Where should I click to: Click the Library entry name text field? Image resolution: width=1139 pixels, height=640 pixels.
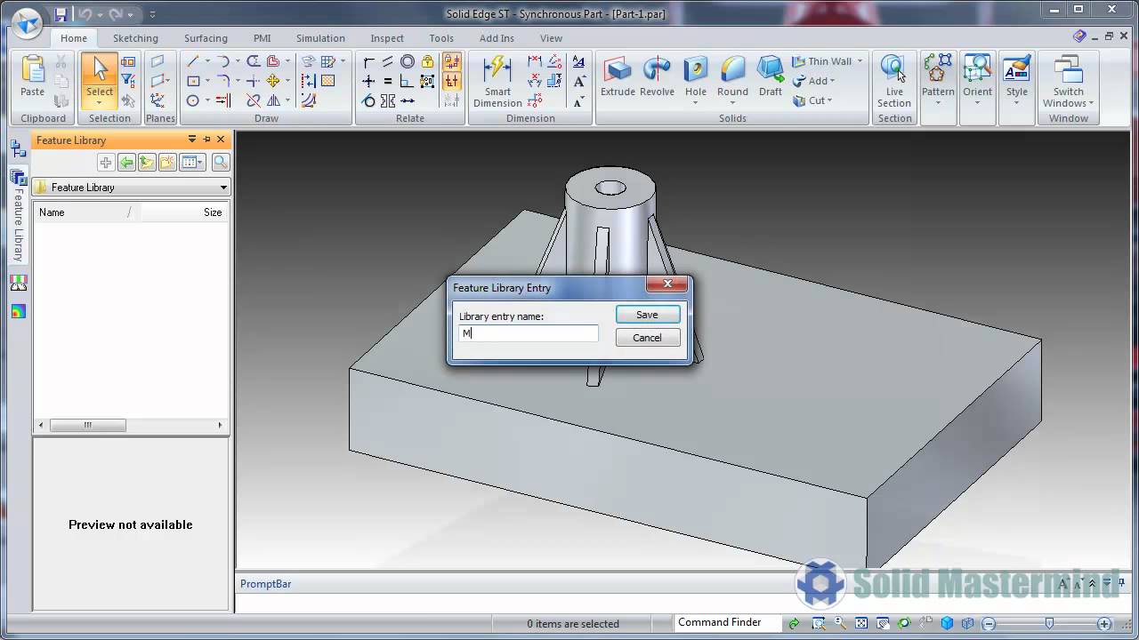tap(529, 333)
